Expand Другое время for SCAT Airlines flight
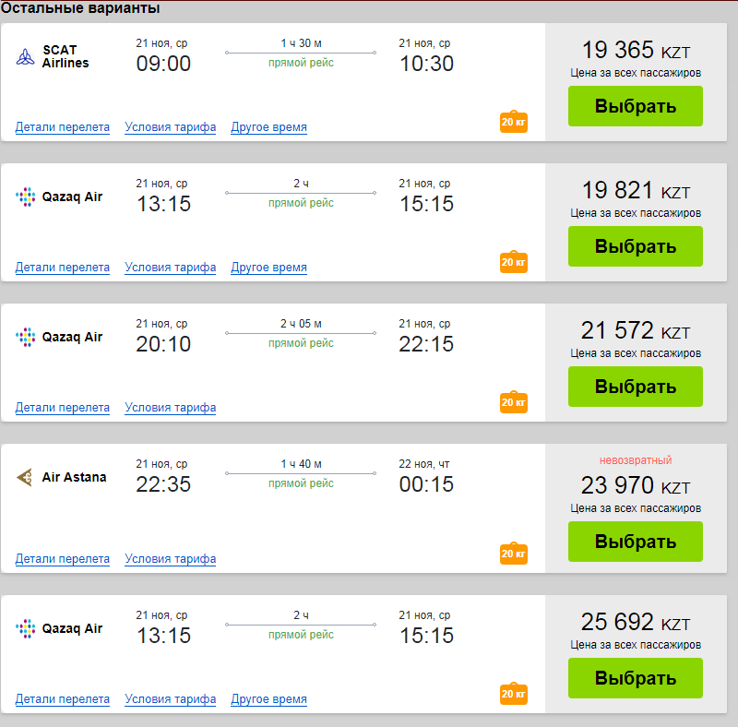Screen dimensions: 738x727 (268, 127)
